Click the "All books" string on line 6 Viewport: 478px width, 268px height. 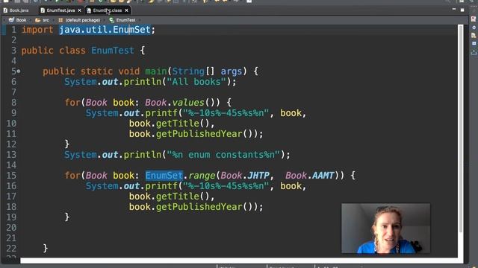coord(197,82)
